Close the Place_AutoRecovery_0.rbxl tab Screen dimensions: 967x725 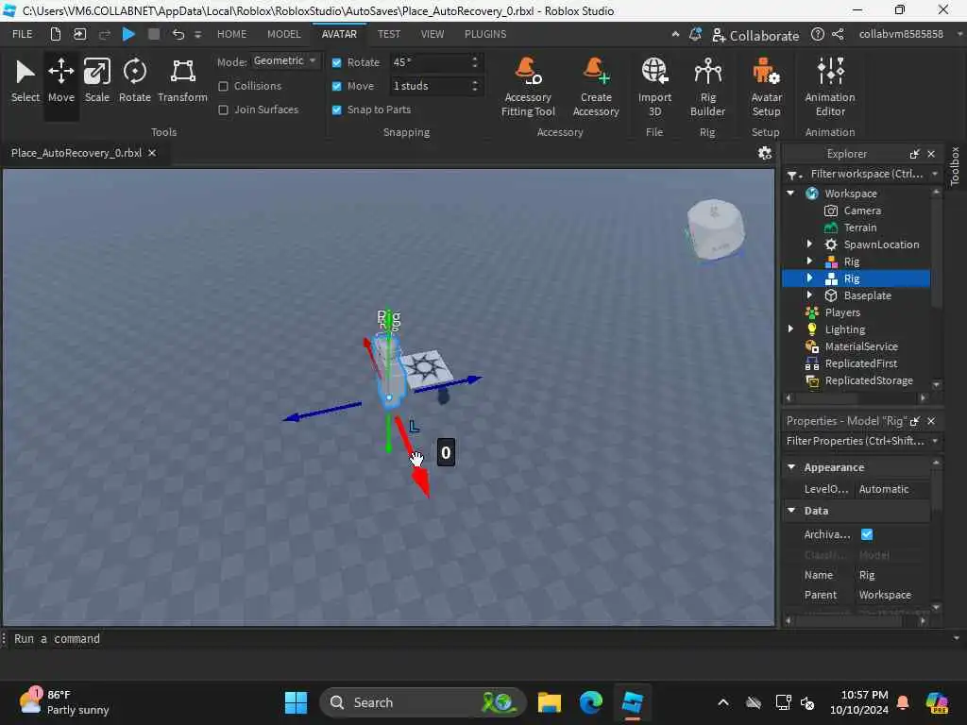pos(152,153)
